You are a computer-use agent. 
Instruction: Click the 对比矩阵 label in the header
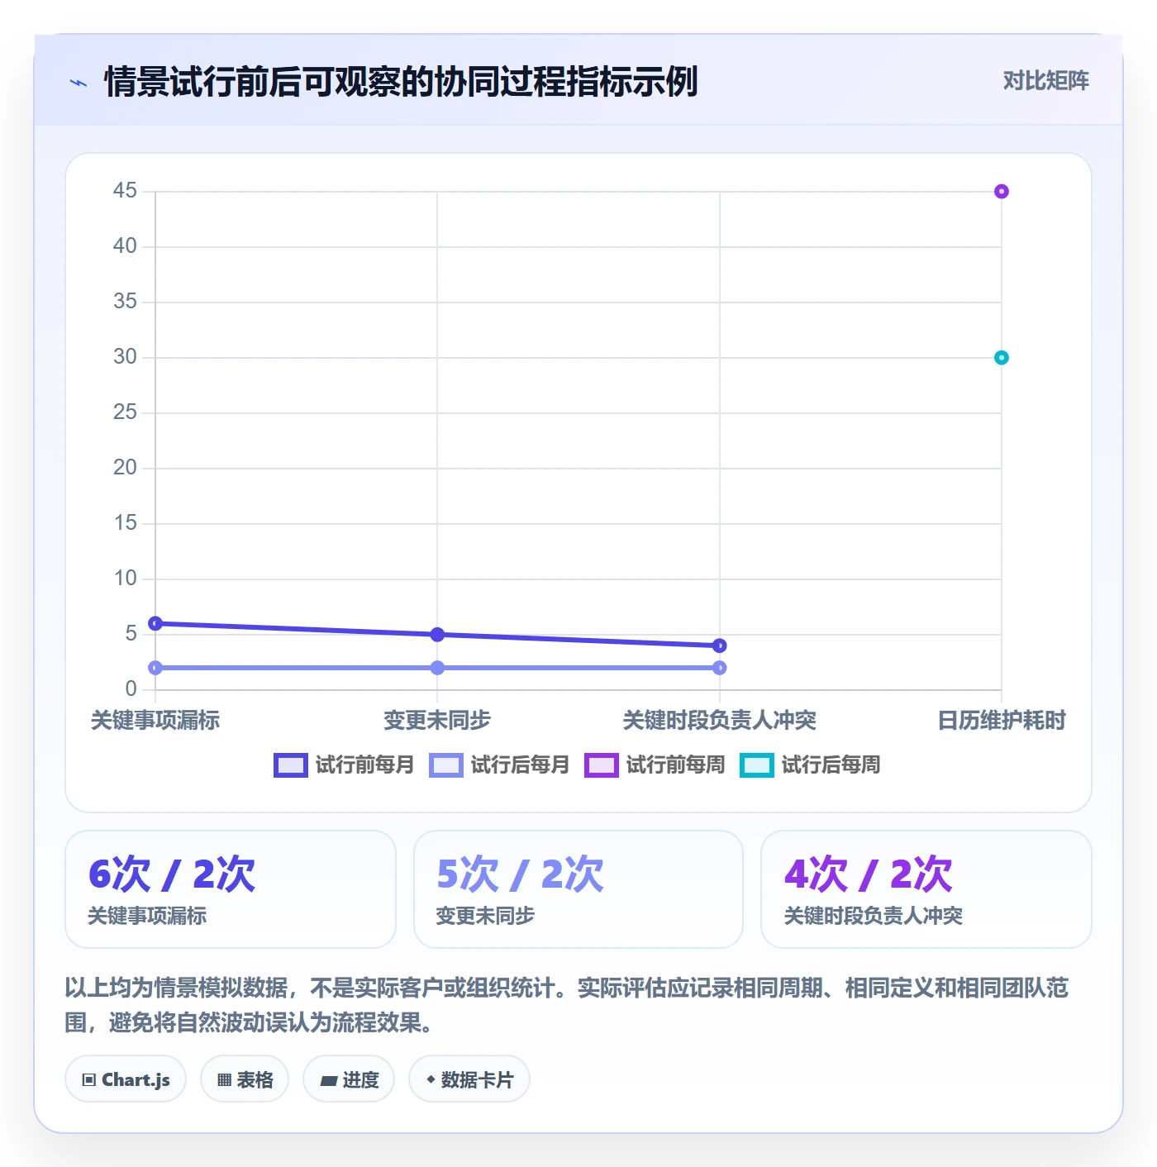[x=1045, y=80]
